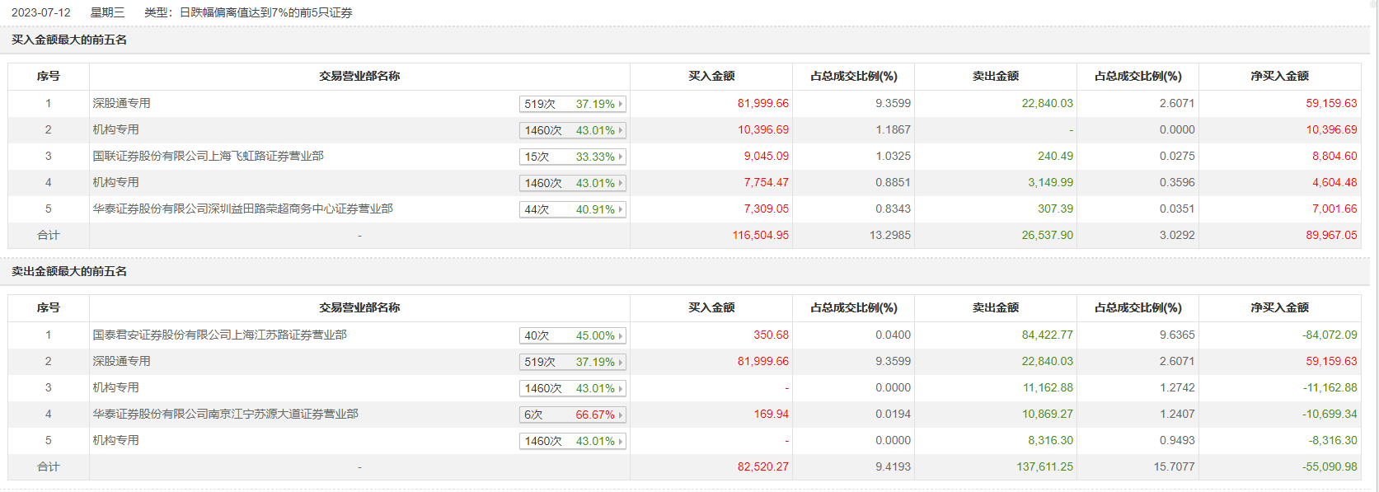The height and width of the screenshot is (492, 1379).
Task: Expand 519次 37.19% box in sellers table
Action: pyautogui.click(x=572, y=362)
